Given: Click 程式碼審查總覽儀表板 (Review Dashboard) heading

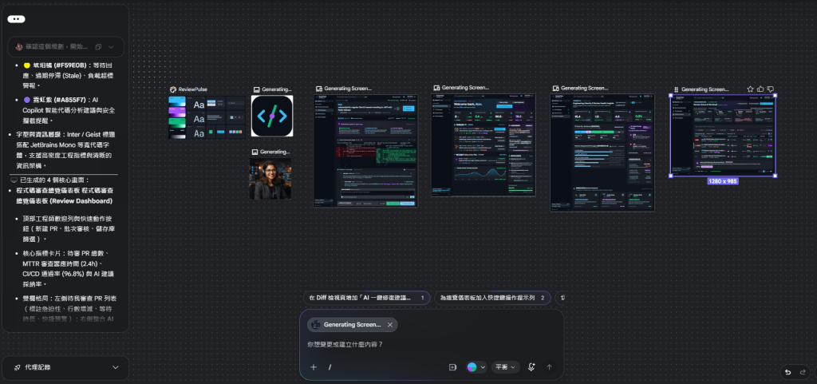Looking at the screenshot, I should tap(65, 196).
